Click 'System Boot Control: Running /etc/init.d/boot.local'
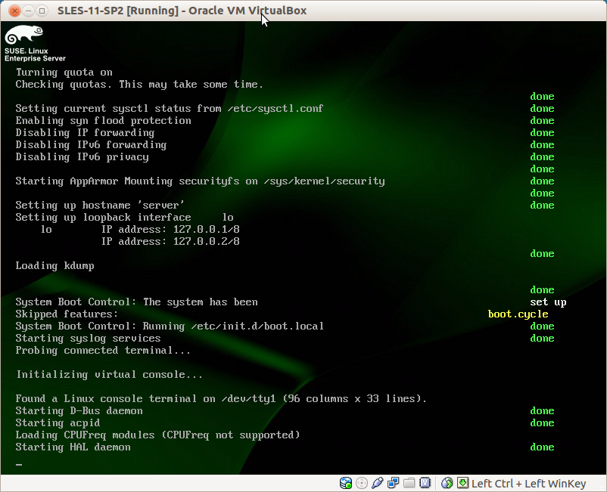The width and height of the screenshot is (607, 492). pos(170,326)
